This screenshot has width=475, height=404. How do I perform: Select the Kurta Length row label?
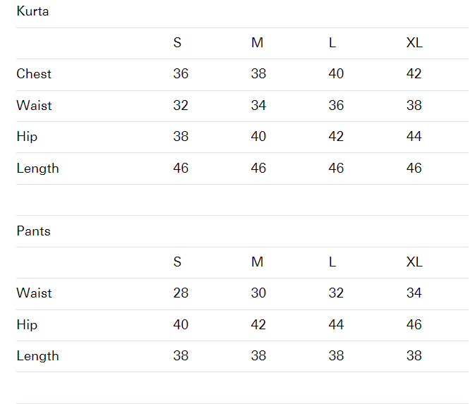pos(37,168)
